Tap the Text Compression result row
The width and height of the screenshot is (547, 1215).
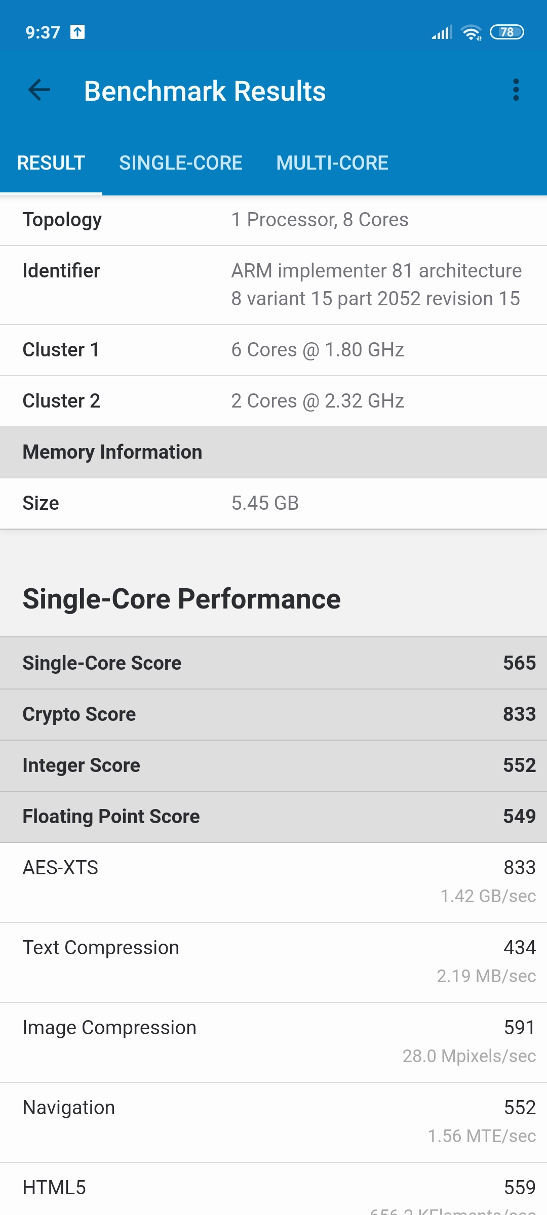[x=273, y=962]
